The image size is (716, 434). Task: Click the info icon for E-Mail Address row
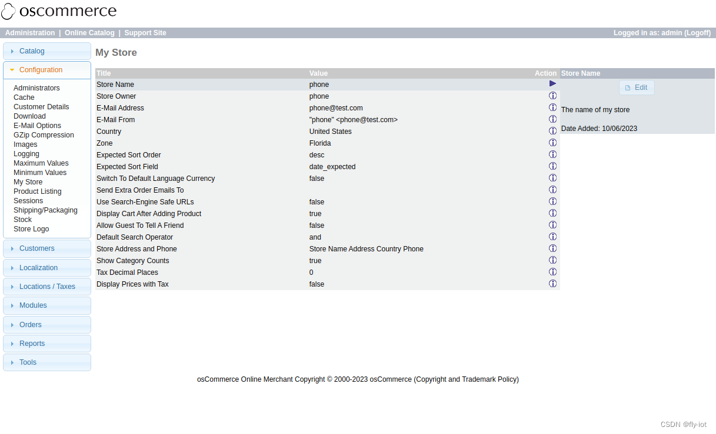tap(552, 107)
